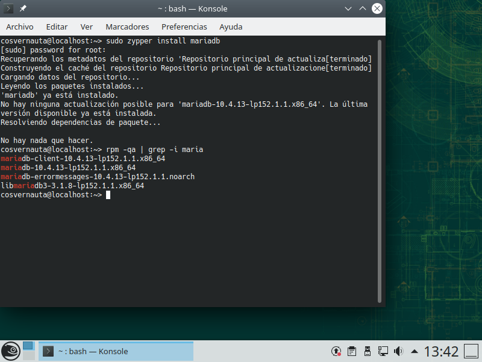
Task: Switch to the second virtual desktop in pager
Action: click(29, 356)
